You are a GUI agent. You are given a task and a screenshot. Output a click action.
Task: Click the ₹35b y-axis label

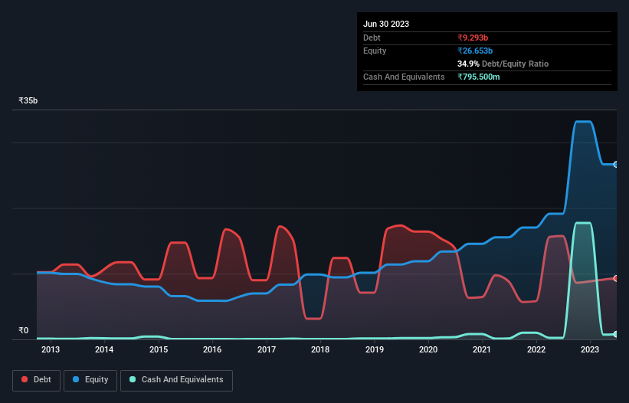(28, 100)
